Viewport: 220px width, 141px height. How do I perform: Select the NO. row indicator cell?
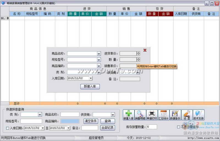(5, 18)
